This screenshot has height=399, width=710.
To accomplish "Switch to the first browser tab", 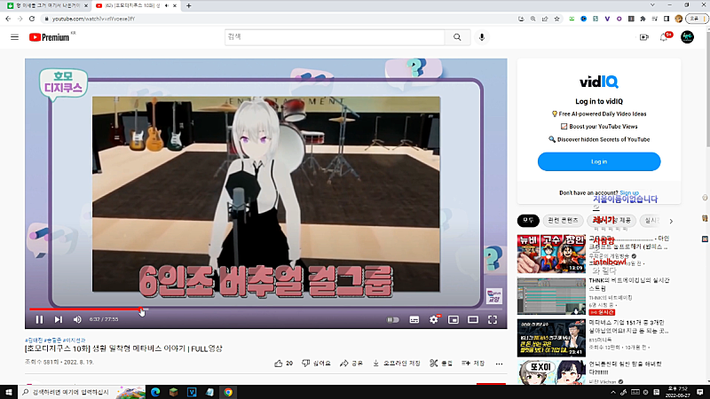I will tap(47, 6).
